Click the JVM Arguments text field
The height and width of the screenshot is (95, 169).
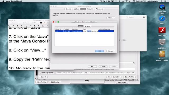pos(95,73)
